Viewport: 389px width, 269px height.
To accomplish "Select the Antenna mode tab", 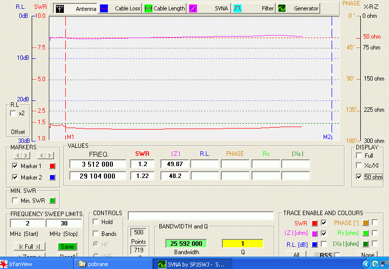I will tap(75, 8).
